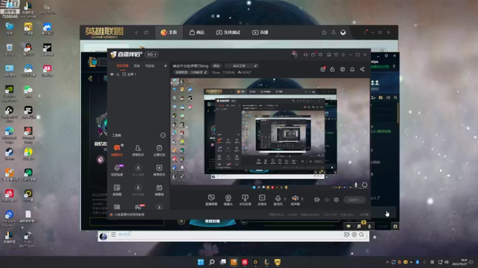Open the 主页 tab in the League client
Screen dimensions: 478x268
pyautogui.click(x=169, y=33)
